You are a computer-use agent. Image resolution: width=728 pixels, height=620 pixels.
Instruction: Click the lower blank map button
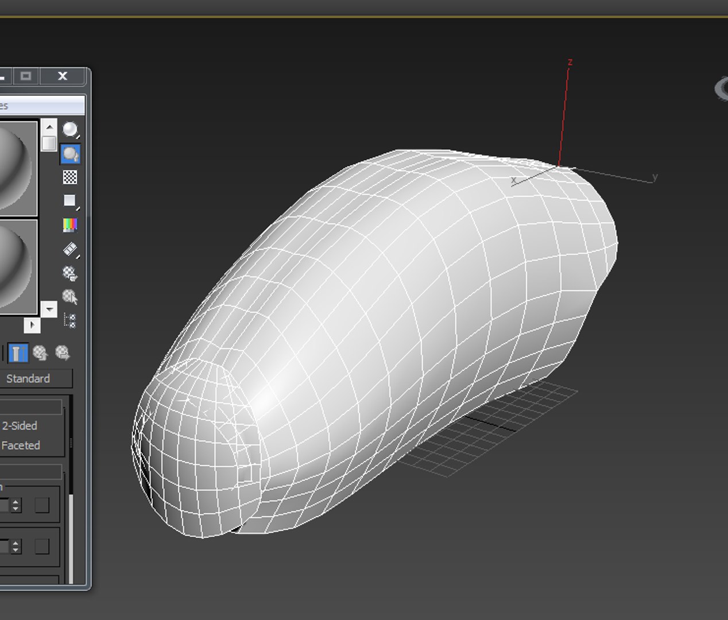click(x=42, y=547)
